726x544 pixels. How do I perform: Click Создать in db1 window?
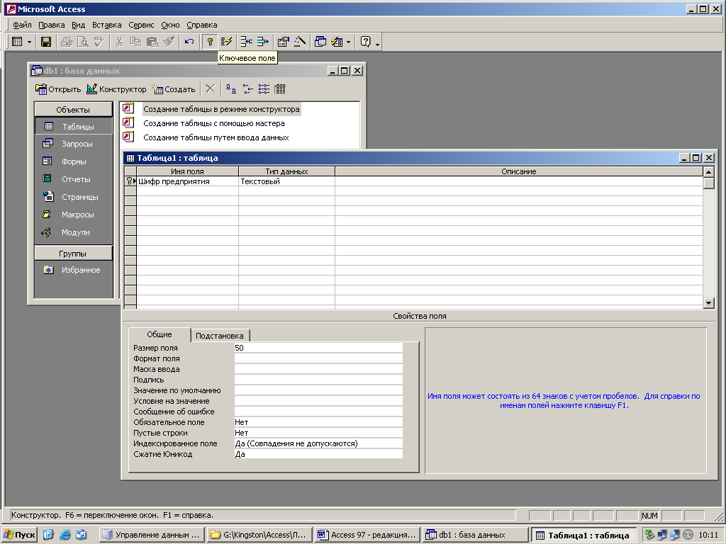pos(174,89)
